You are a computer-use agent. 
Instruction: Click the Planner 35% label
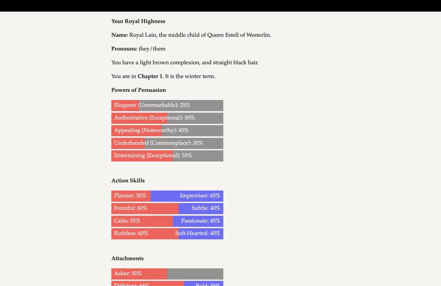pos(130,196)
